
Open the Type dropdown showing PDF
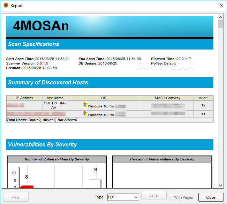tap(123, 197)
